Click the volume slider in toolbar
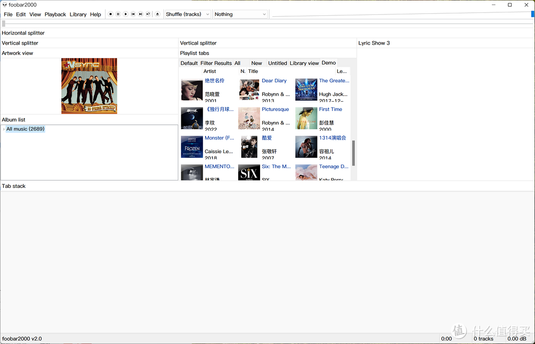This screenshot has height=344, width=535. (x=403, y=14)
